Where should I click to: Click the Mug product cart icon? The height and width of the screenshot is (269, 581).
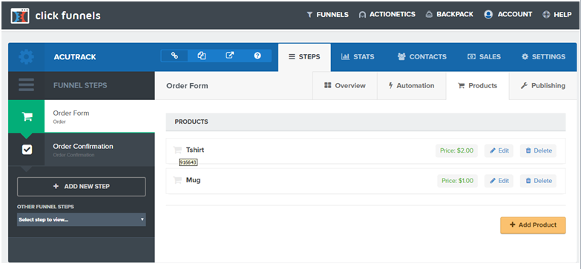click(x=177, y=180)
